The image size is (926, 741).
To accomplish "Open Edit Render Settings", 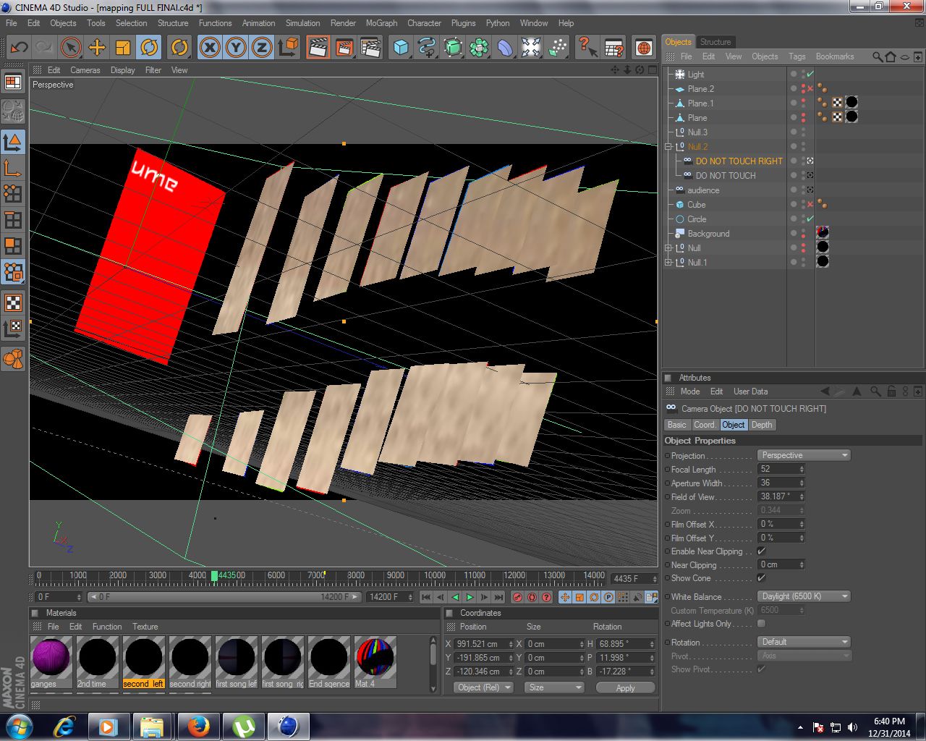I will pos(371,47).
